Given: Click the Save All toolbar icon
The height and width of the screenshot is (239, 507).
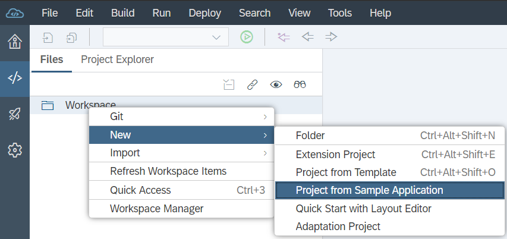Looking at the screenshot, I should (x=71, y=37).
